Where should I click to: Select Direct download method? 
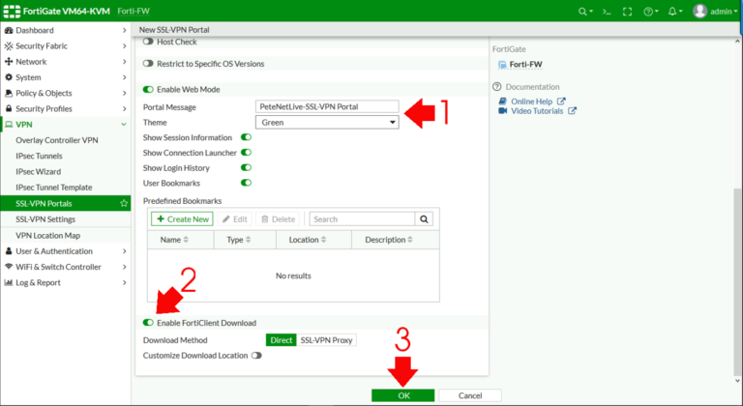coord(281,340)
